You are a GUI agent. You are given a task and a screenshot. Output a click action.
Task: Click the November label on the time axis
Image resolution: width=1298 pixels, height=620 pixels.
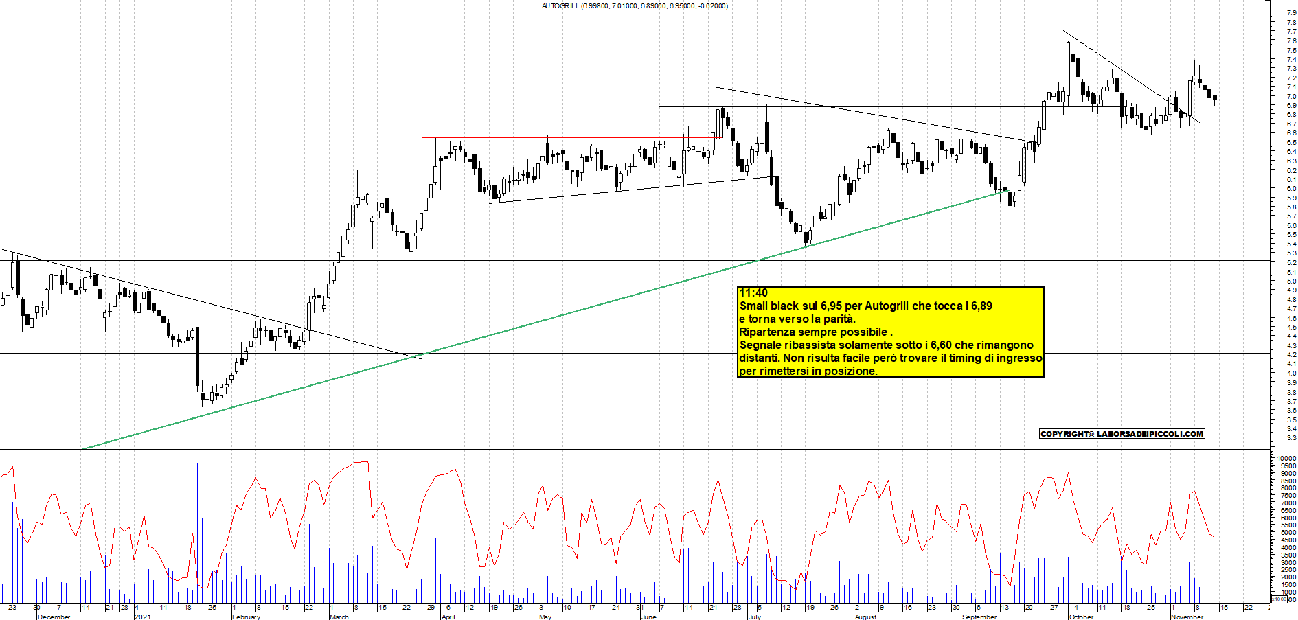click(1187, 617)
